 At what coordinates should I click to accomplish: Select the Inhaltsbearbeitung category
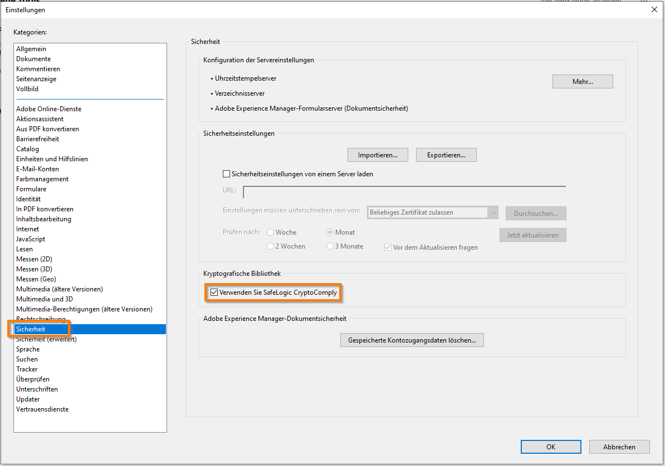tap(43, 219)
